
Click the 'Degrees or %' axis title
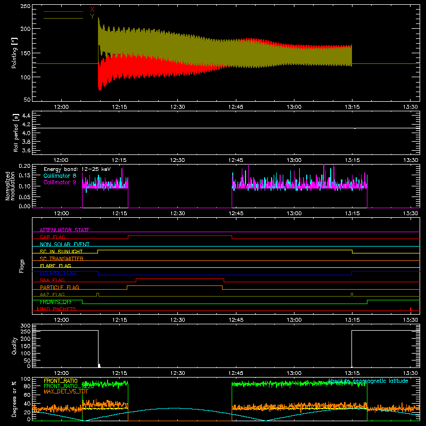tap(14, 399)
